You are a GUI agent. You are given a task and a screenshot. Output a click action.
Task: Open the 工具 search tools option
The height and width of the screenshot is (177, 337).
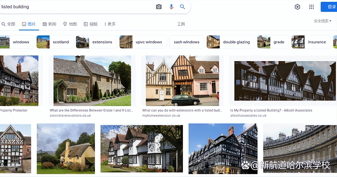[181, 24]
